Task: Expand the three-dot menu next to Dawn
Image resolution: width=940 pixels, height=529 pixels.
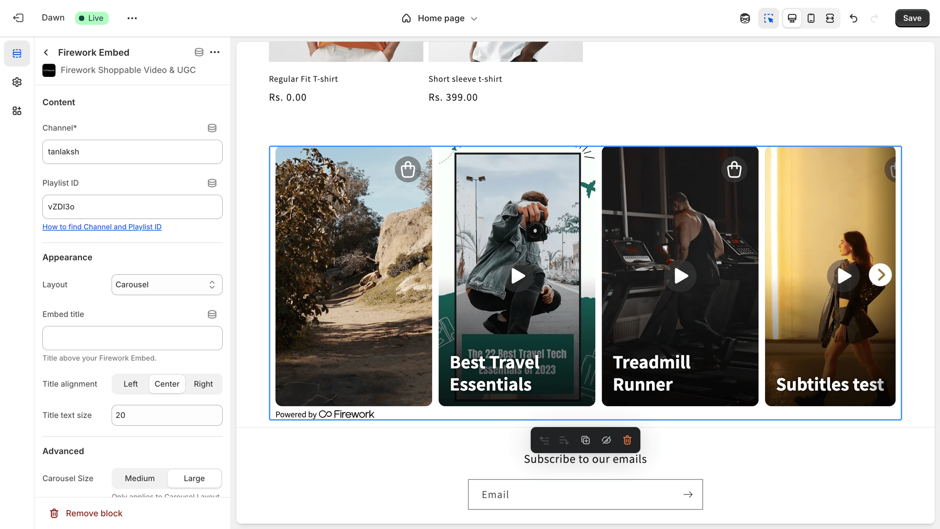Action: pyautogui.click(x=132, y=18)
